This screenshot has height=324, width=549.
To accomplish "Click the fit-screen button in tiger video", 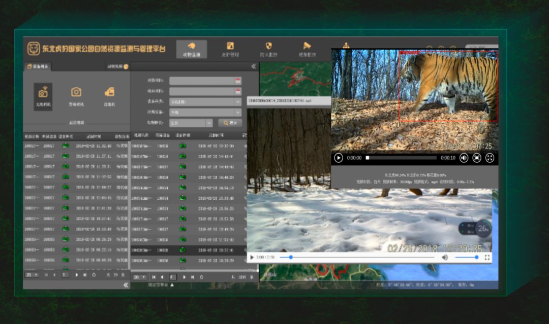I will click(x=477, y=158).
